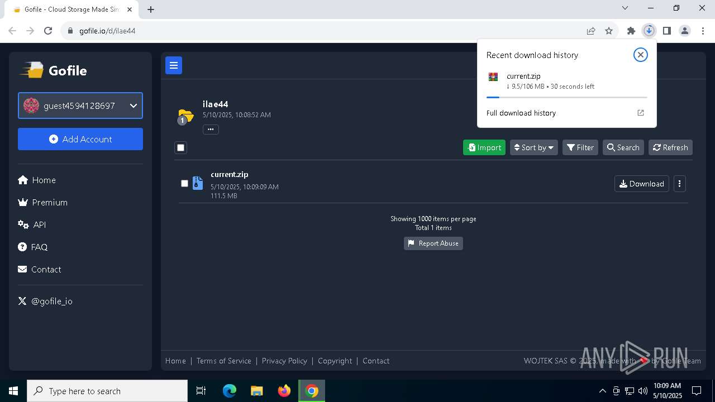Open Premium in sidebar
This screenshot has height=402, width=715.
point(43,202)
